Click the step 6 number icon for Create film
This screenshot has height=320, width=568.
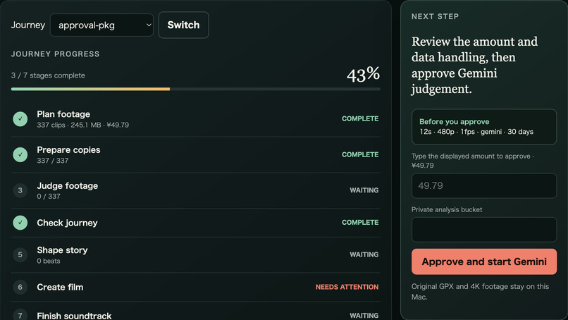click(x=20, y=287)
